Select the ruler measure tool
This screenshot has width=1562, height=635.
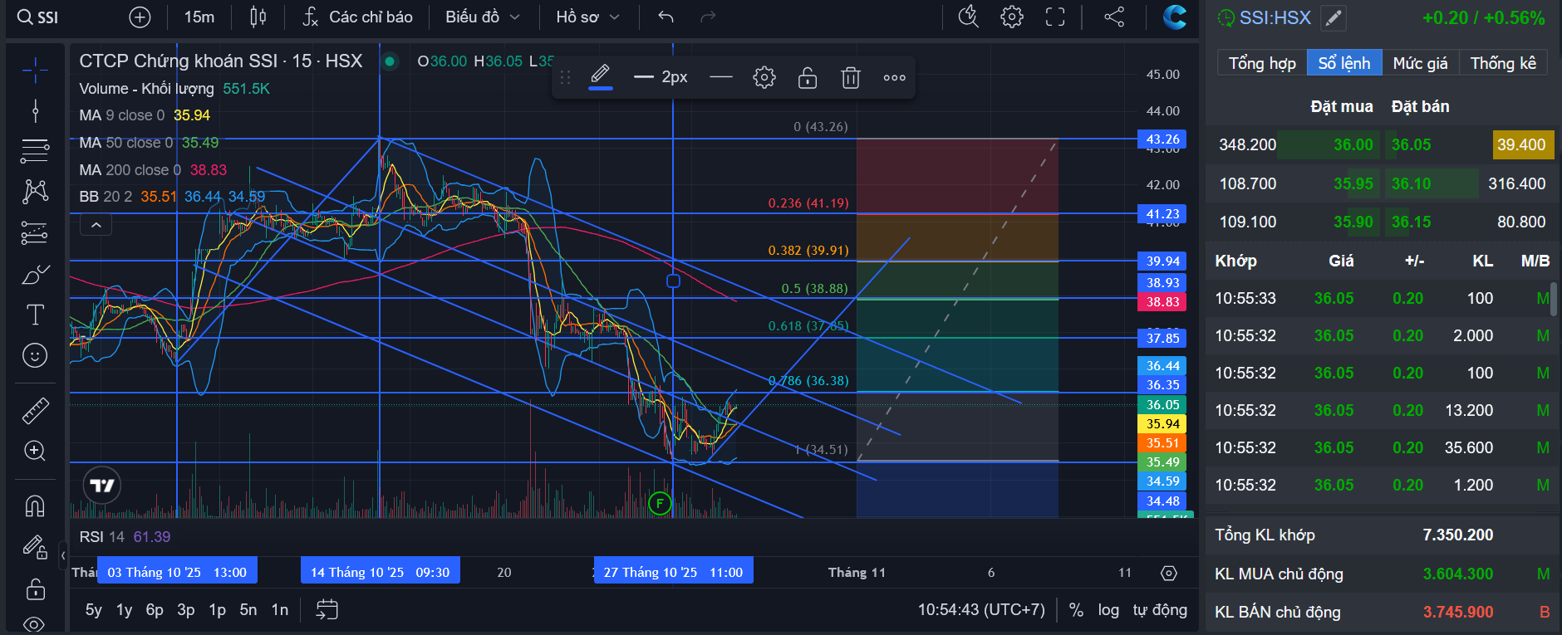35,410
